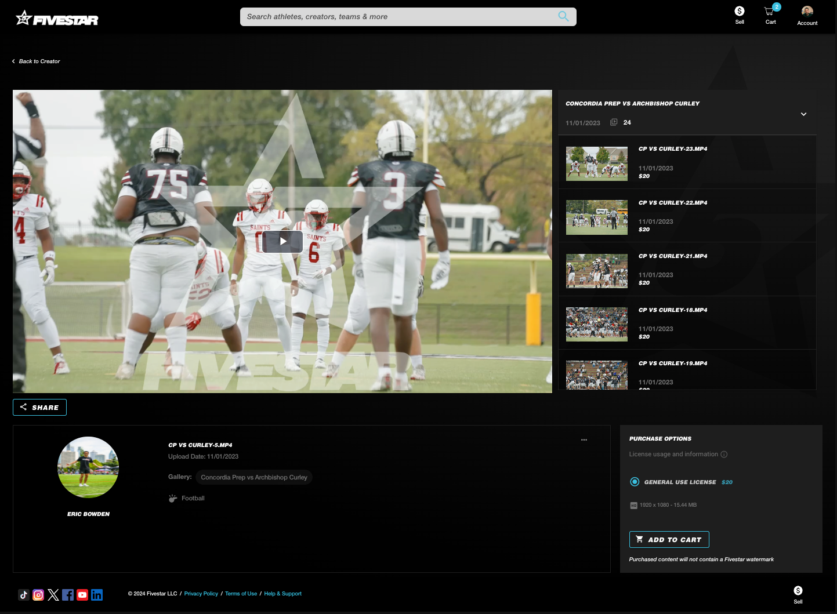Click the HD resolution icon
Image resolution: width=837 pixels, height=614 pixels.
tap(633, 506)
